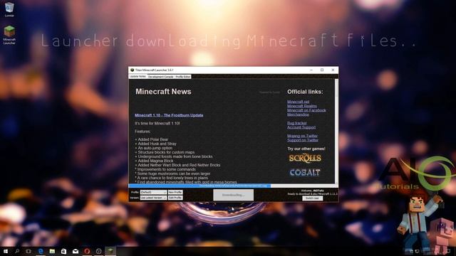The width and height of the screenshot is (456, 256).
Task: Expand the Version dropdown
Action: [153, 198]
